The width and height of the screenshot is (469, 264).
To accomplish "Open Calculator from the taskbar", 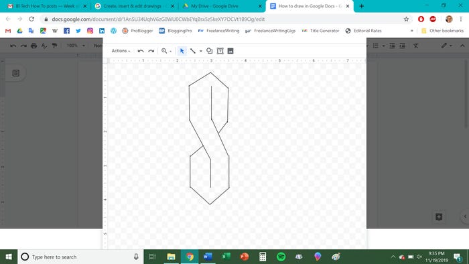I will click(263, 257).
